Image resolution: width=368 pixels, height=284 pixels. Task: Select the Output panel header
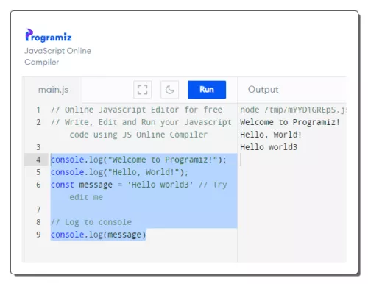point(263,90)
